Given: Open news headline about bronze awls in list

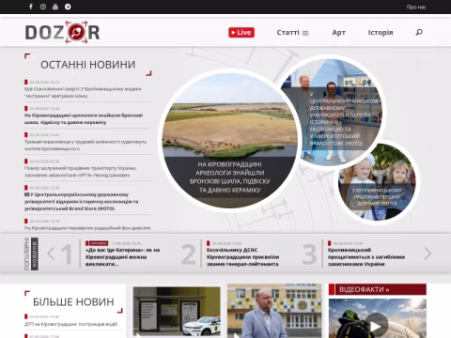Looking at the screenshot, I should [x=84, y=118].
